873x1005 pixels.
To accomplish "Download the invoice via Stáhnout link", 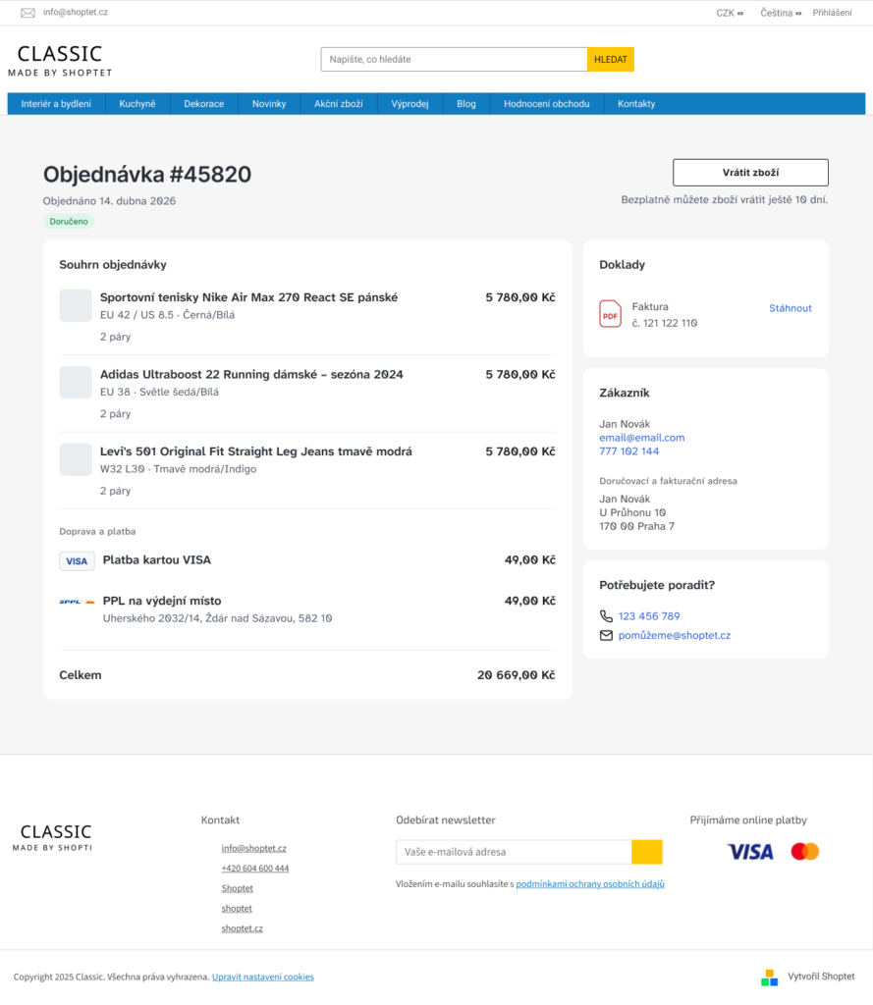I will tap(790, 308).
